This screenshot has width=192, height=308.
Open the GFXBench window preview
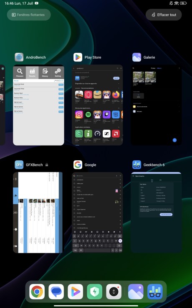point(38,213)
